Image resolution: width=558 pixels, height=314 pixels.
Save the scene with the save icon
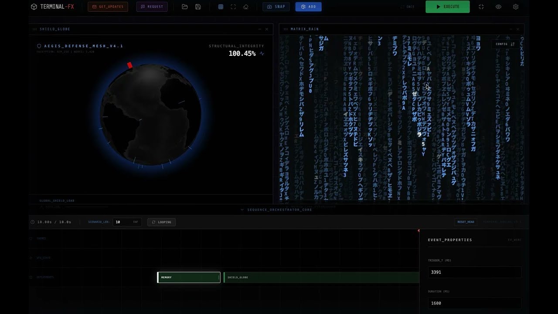tap(197, 7)
